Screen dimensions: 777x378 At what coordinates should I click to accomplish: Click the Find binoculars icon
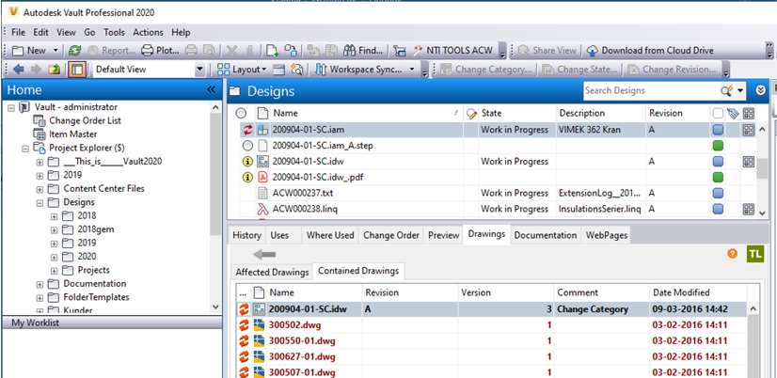click(350, 50)
